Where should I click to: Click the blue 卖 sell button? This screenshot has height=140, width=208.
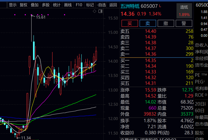pos(148,23)
